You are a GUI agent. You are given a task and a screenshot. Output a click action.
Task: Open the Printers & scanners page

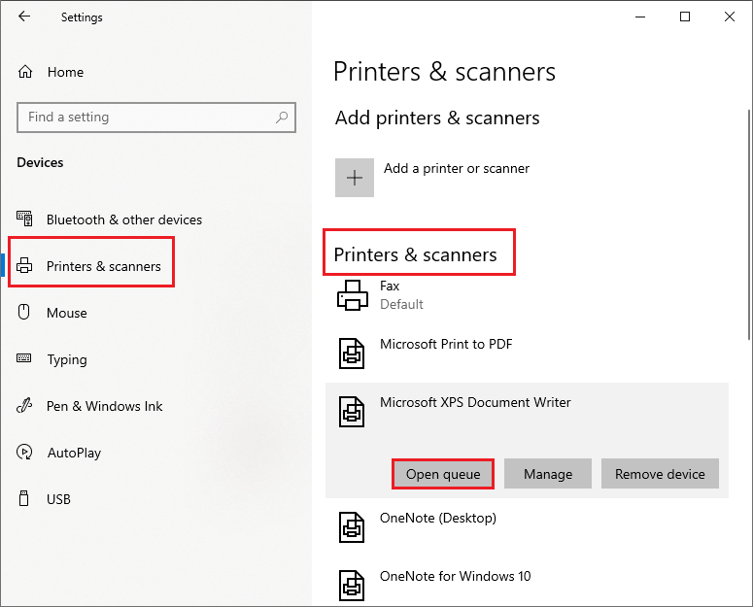tap(104, 266)
